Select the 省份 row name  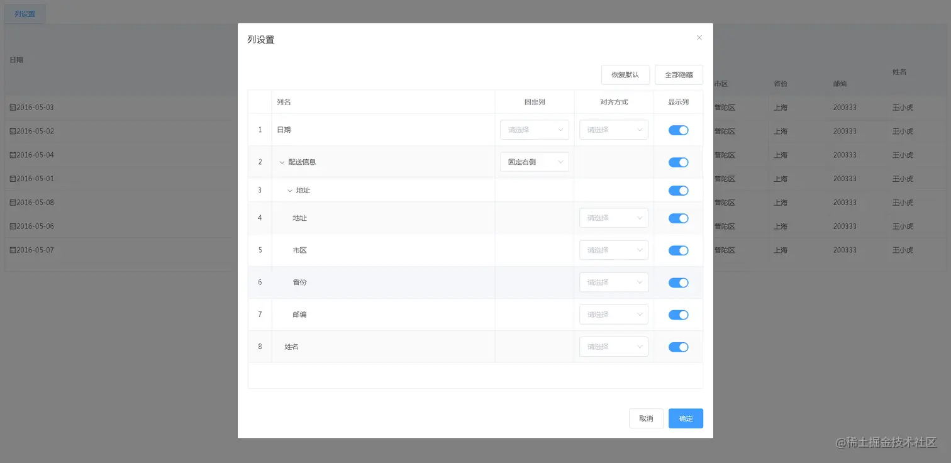coord(299,282)
